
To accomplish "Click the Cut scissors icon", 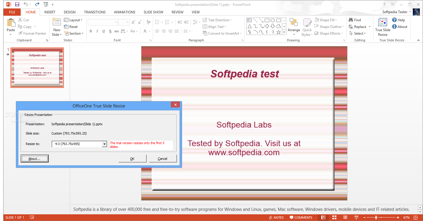I will click(x=20, y=20).
